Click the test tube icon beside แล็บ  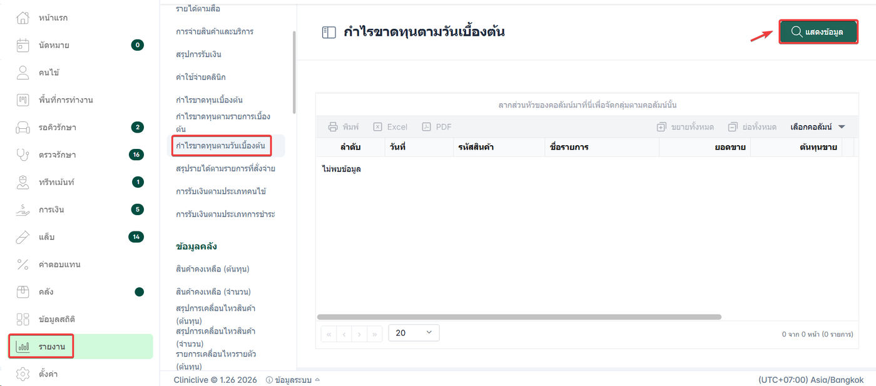point(23,237)
